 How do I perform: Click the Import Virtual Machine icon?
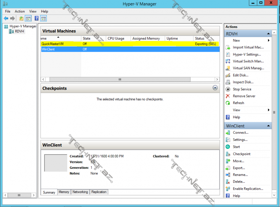click(228, 47)
